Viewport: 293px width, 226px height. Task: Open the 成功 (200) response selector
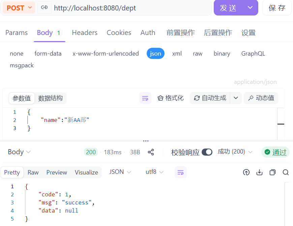[235, 152]
